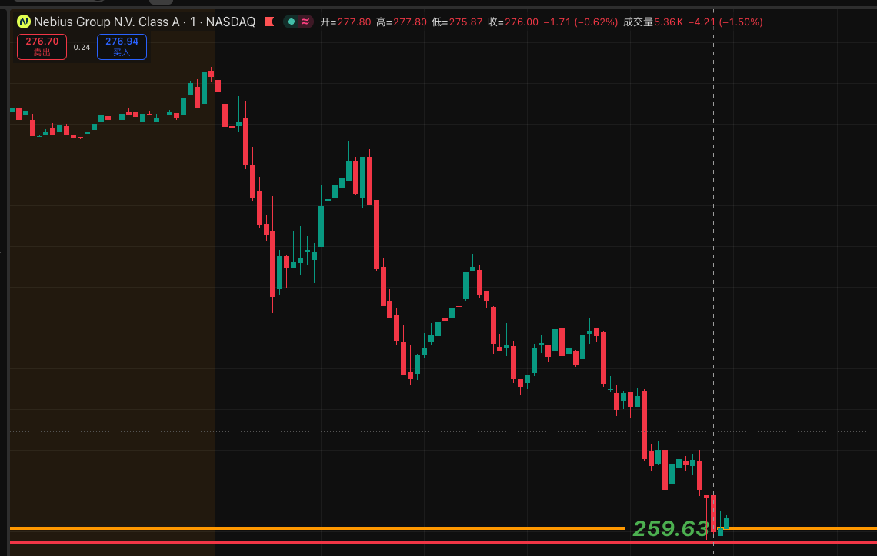The height and width of the screenshot is (556, 877).
Task: Click the pink ≈ data mode icon
Action: [305, 22]
